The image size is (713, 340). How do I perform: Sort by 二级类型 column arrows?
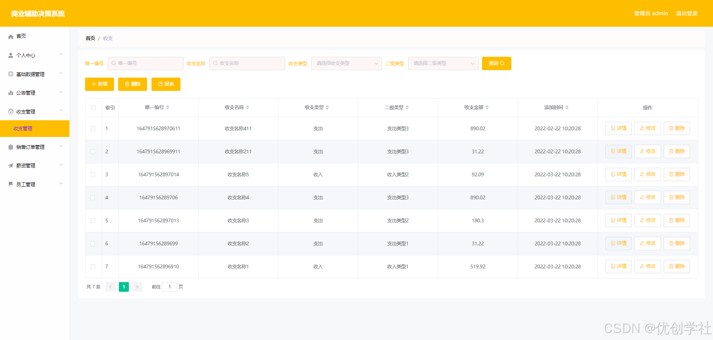(407, 107)
